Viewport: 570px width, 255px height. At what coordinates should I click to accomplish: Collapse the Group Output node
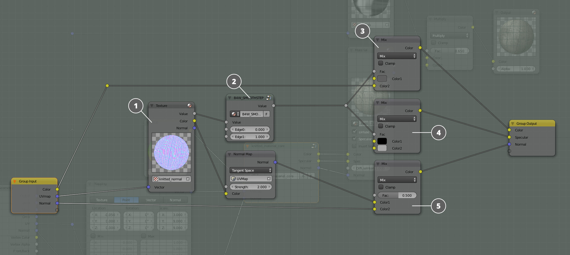pos(512,124)
